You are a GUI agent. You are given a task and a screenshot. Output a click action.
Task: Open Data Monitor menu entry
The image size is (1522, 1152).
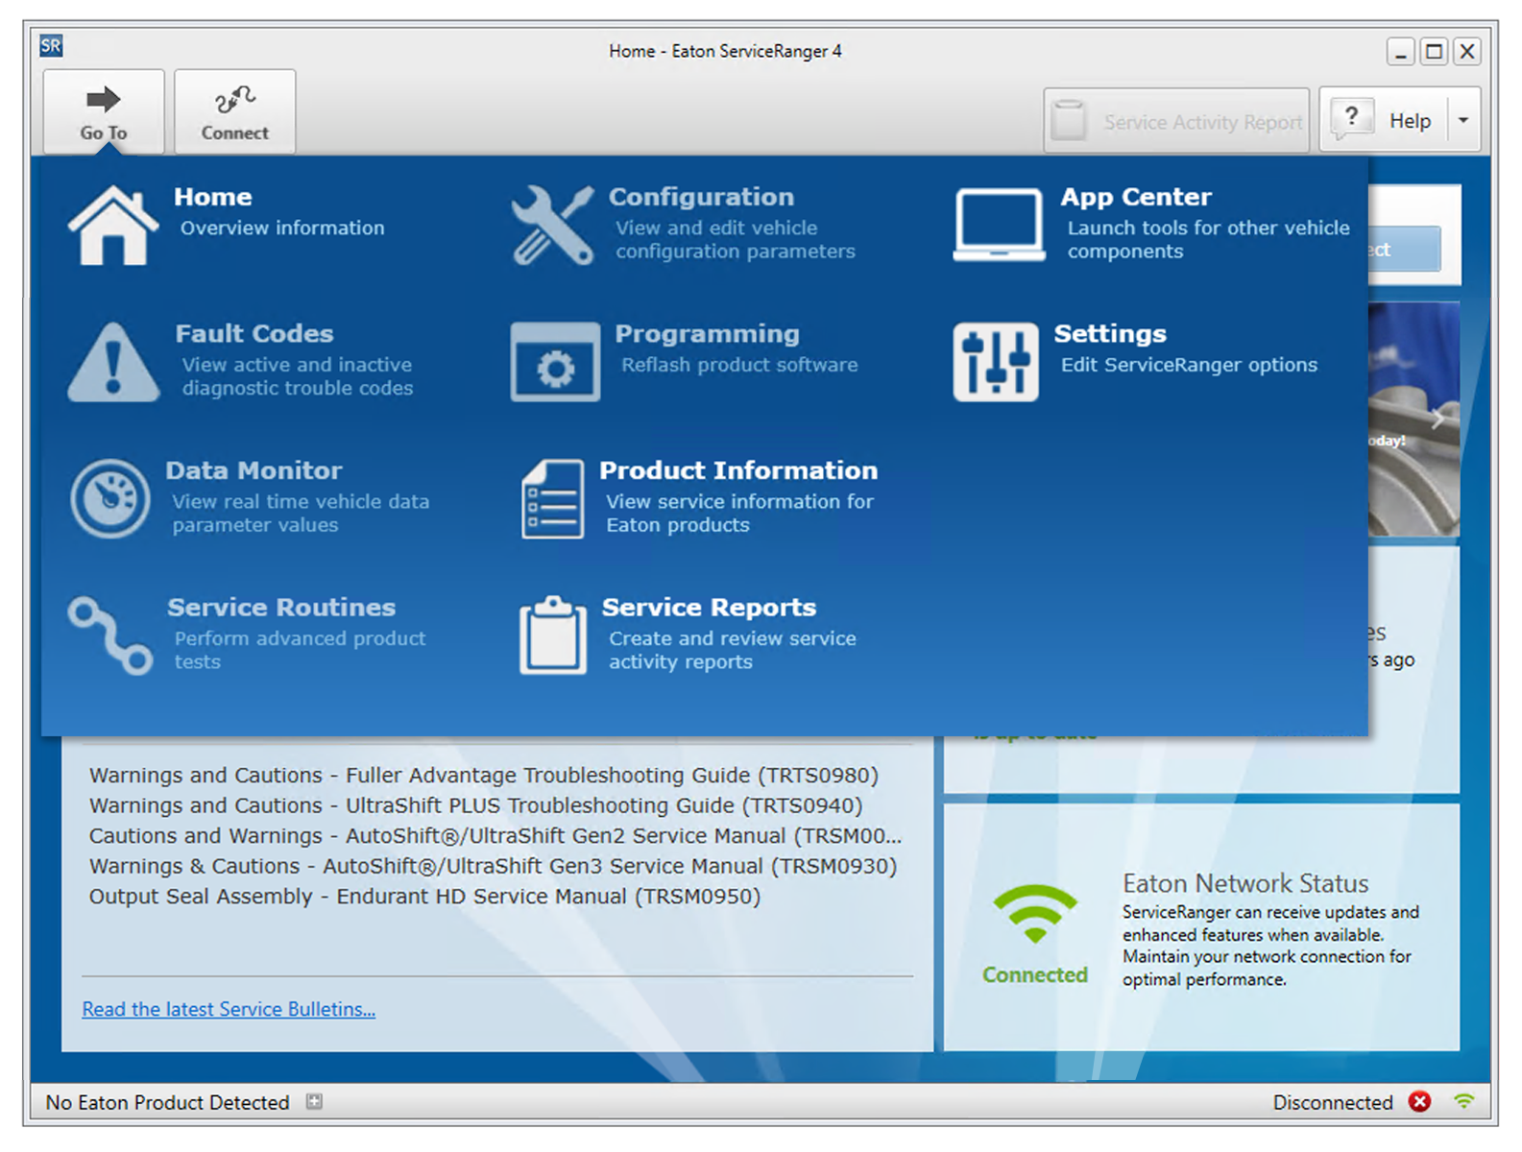point(250,498)
